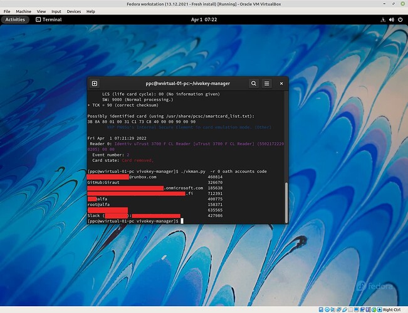Open the clock and calendar popup
This screenshot has height=313, width=408.
point(204,19)
